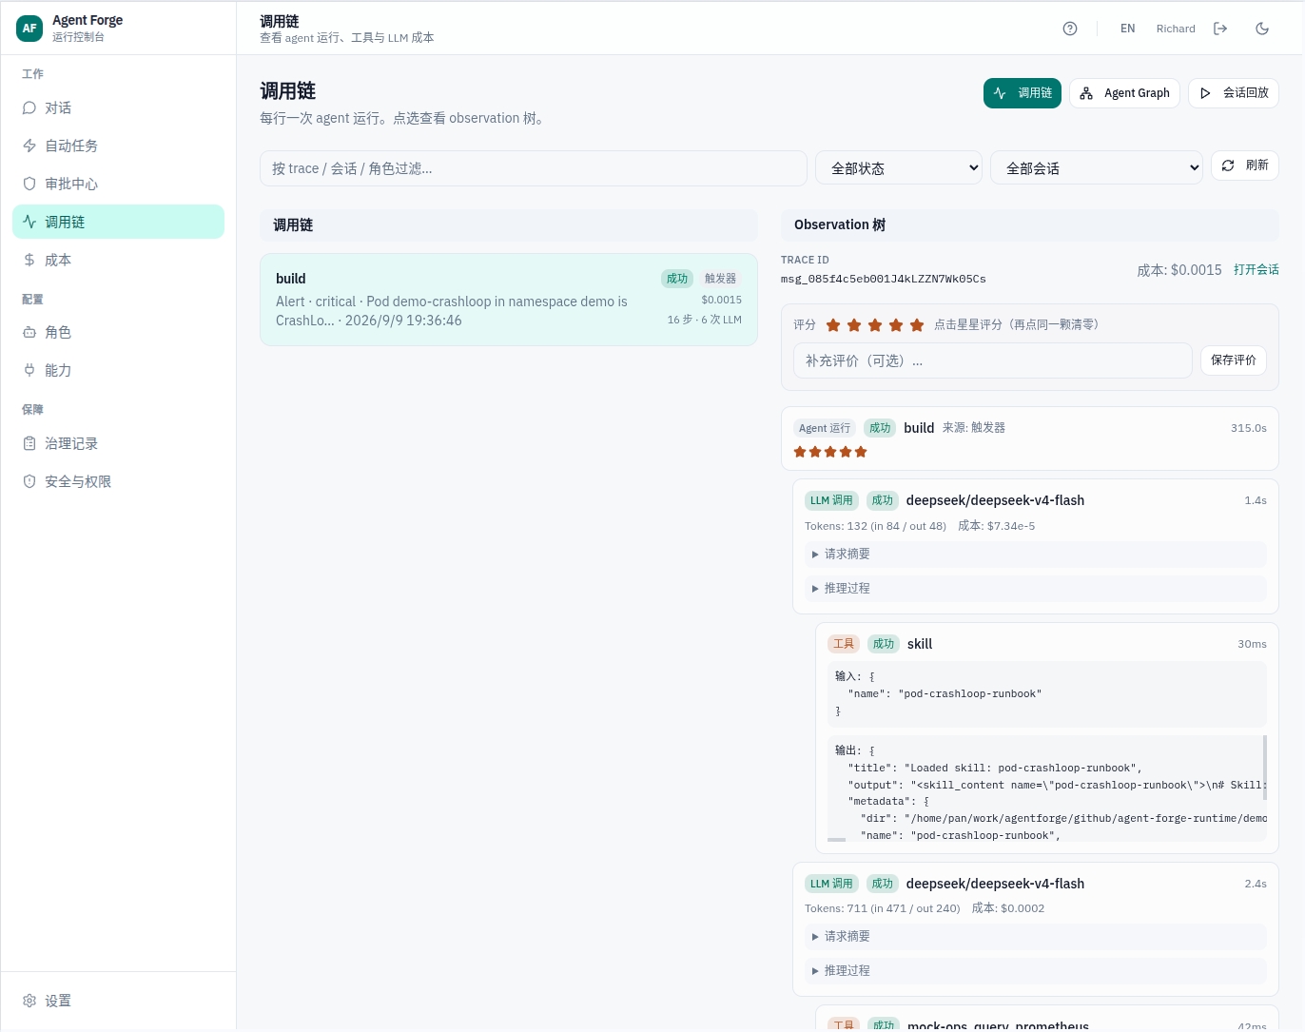This screenshot has height=1032, width=1305.
Task: Open the 全部状态 dropdown
Action: pos(899,168)
